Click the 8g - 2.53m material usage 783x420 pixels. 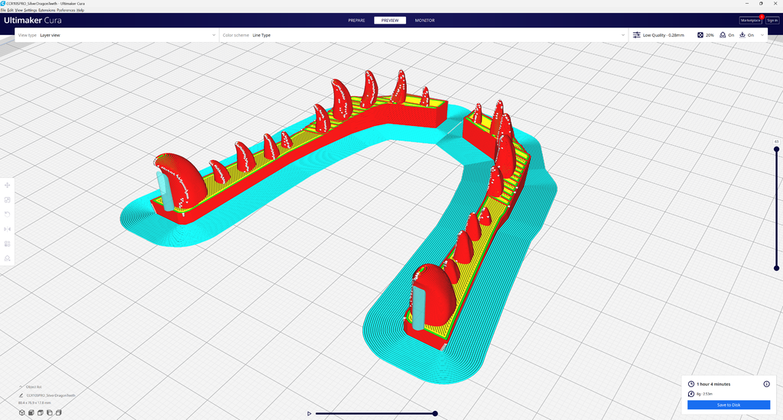click(x=704, y=393)
